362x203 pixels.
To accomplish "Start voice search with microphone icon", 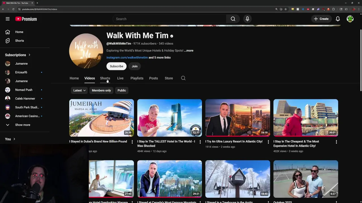I will point(247,19).
